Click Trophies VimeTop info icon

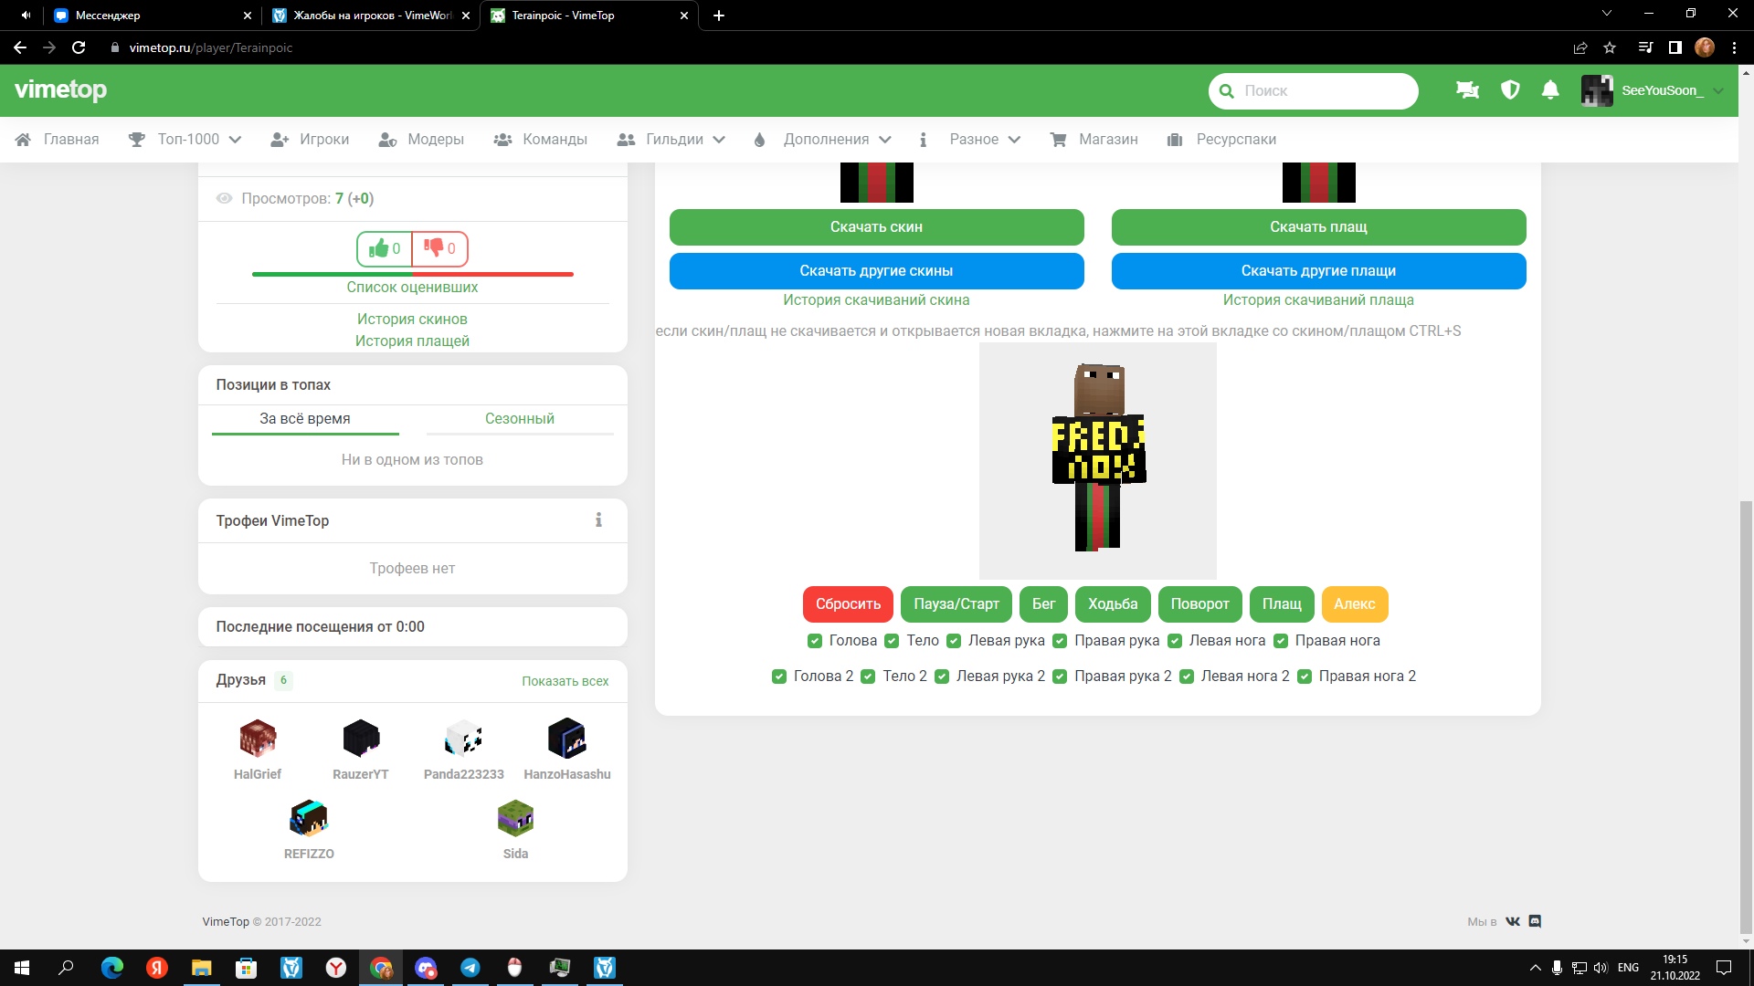598,520
